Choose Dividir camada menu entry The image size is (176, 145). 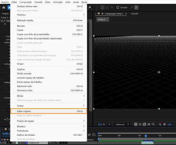pyautogui.click(x=49, y=74)
